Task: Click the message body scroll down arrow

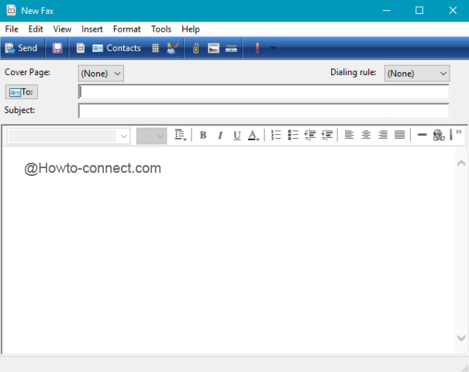Action: [x=461, y=338]
